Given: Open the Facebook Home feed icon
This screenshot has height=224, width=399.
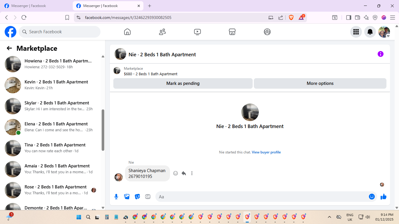Looking at the screenshot, I should (x=127, y=32).
